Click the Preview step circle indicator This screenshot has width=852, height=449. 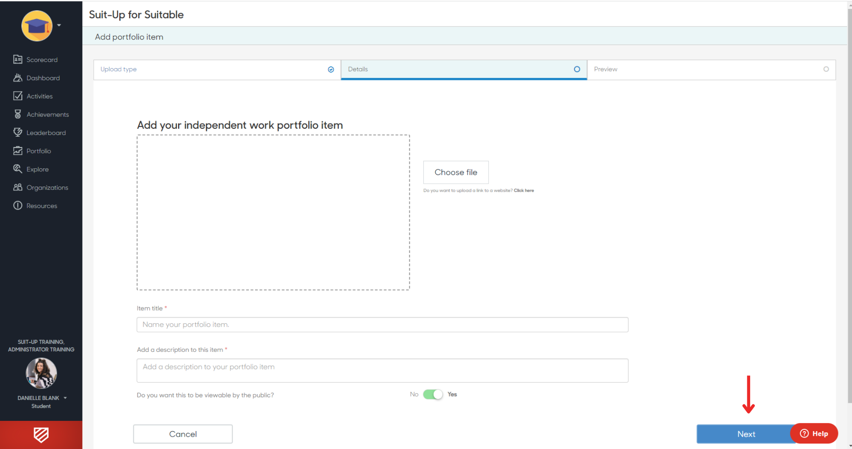826,69
